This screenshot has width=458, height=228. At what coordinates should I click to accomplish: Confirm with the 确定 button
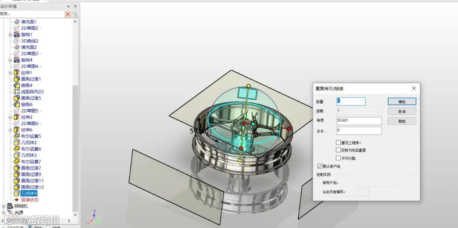pyautogui.click(x=402, y=102)
